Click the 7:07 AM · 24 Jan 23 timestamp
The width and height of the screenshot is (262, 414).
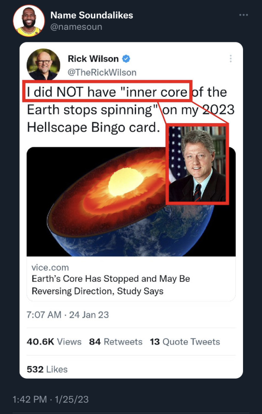tap(68, 315)
